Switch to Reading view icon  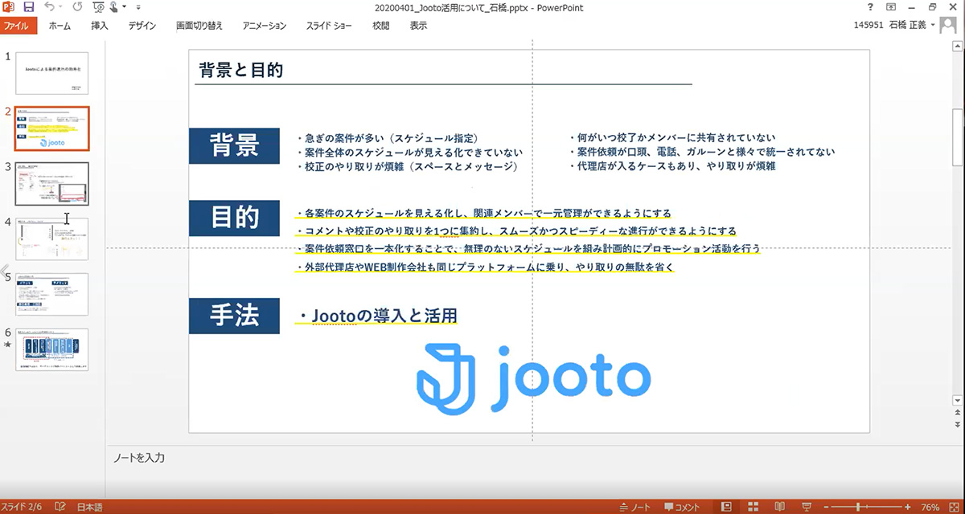(779, 507)
